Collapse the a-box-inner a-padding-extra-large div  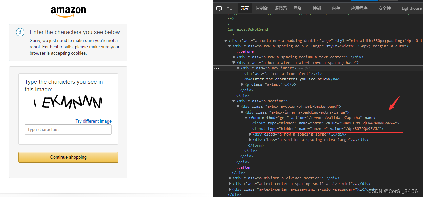coord(242,112)
